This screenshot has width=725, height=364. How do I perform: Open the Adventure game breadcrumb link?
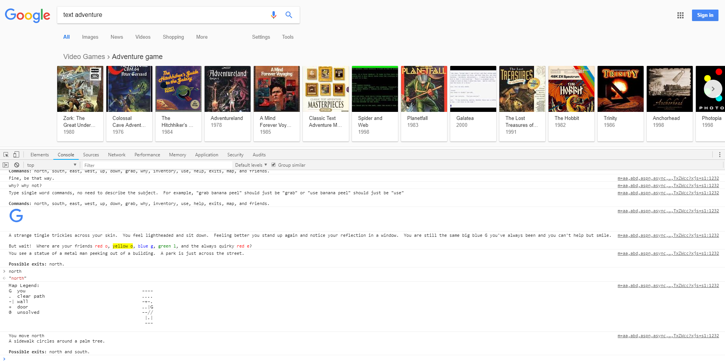pos(137,56)
